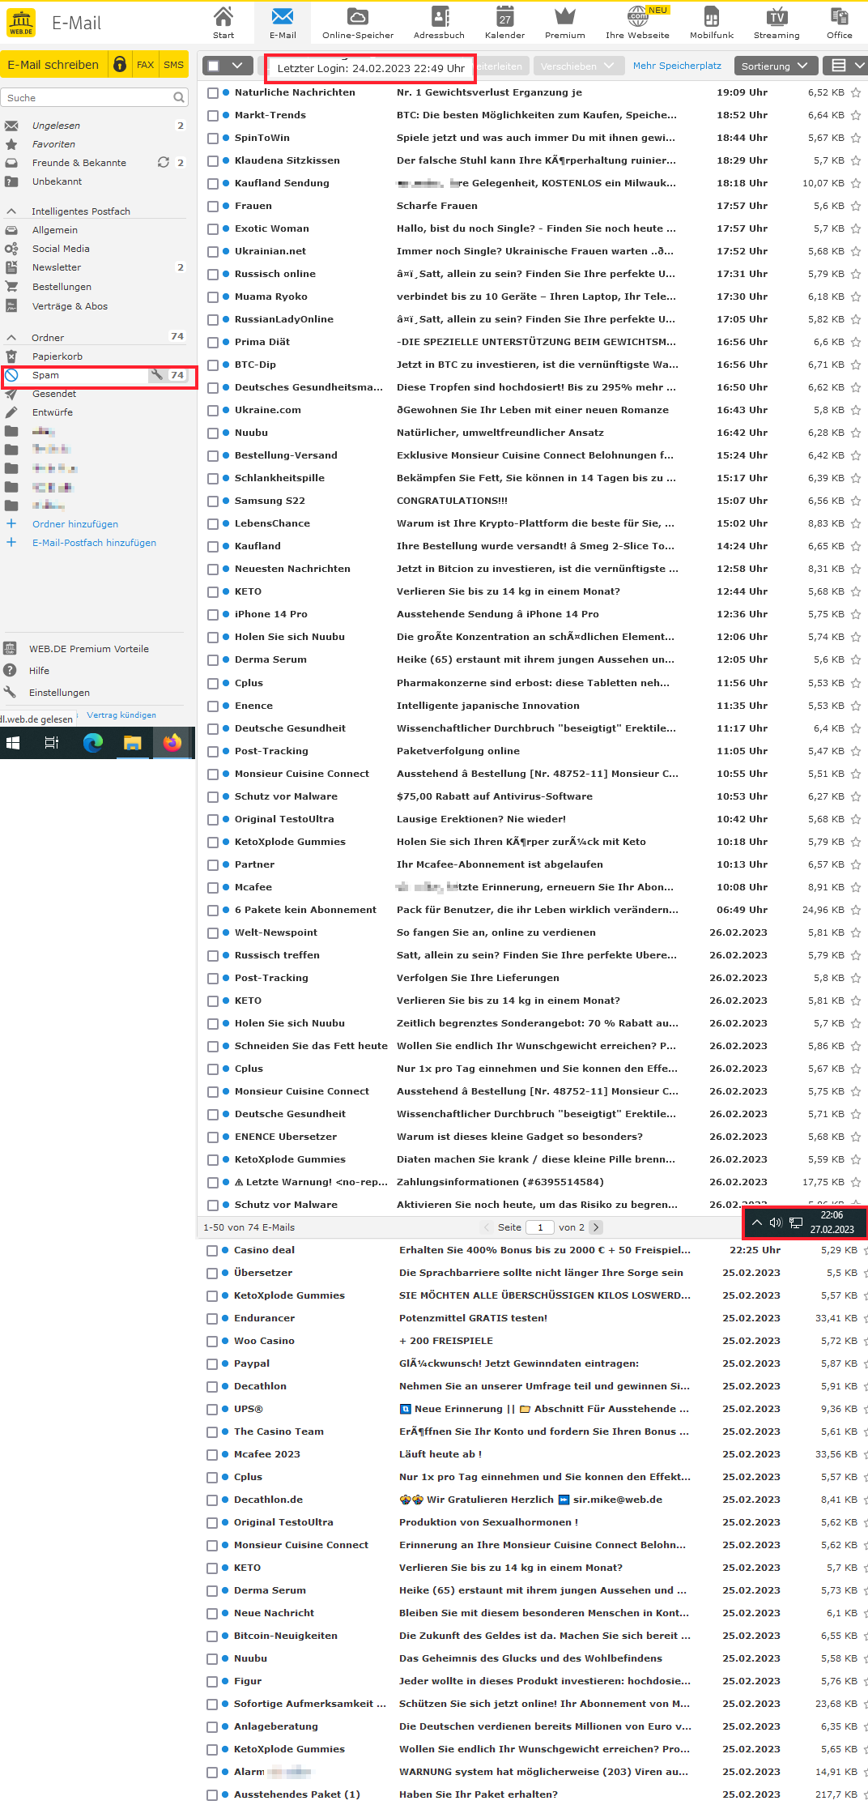Screen dimensions: 868x1805
Task: Check the SpinToWin email checkbox
Action: click(x=213, y=139)
